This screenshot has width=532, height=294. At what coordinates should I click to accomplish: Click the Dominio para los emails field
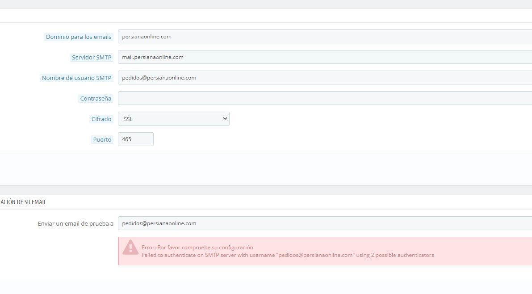[325, 37]
